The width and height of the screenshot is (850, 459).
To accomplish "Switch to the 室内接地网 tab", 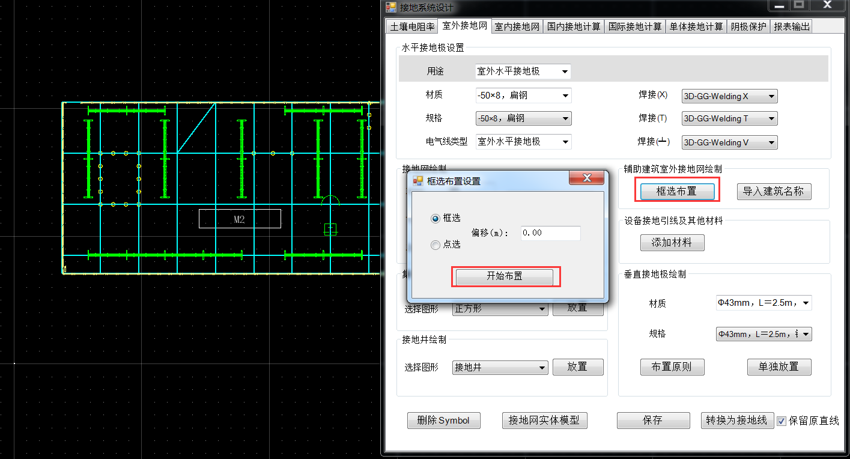I will (517, 26).
